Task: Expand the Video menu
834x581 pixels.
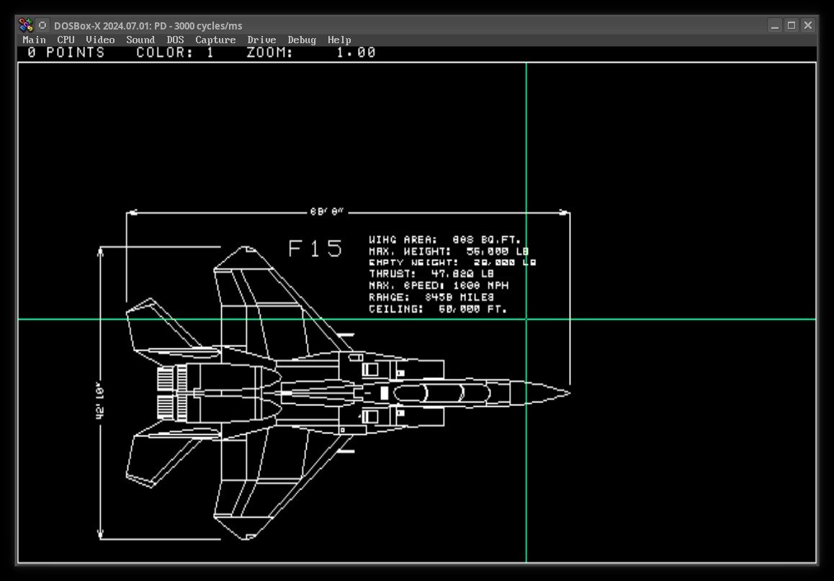Action: coord(100,40)
